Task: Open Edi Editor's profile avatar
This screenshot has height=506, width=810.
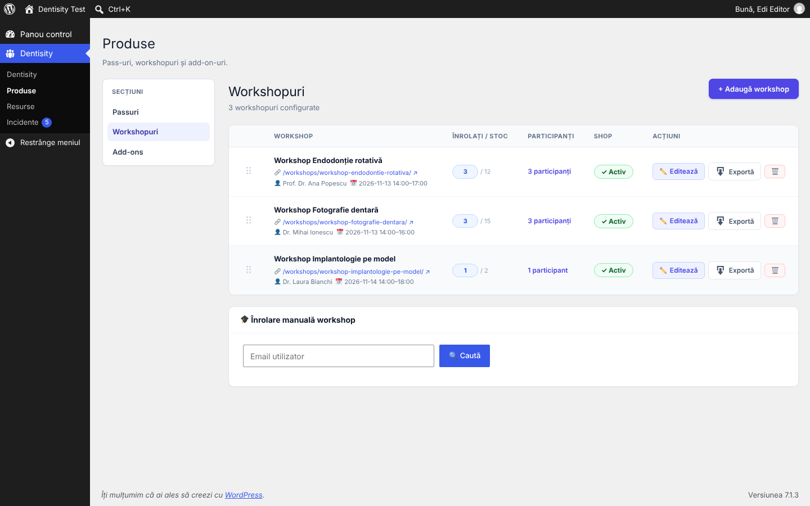Action: pos(799,9)
